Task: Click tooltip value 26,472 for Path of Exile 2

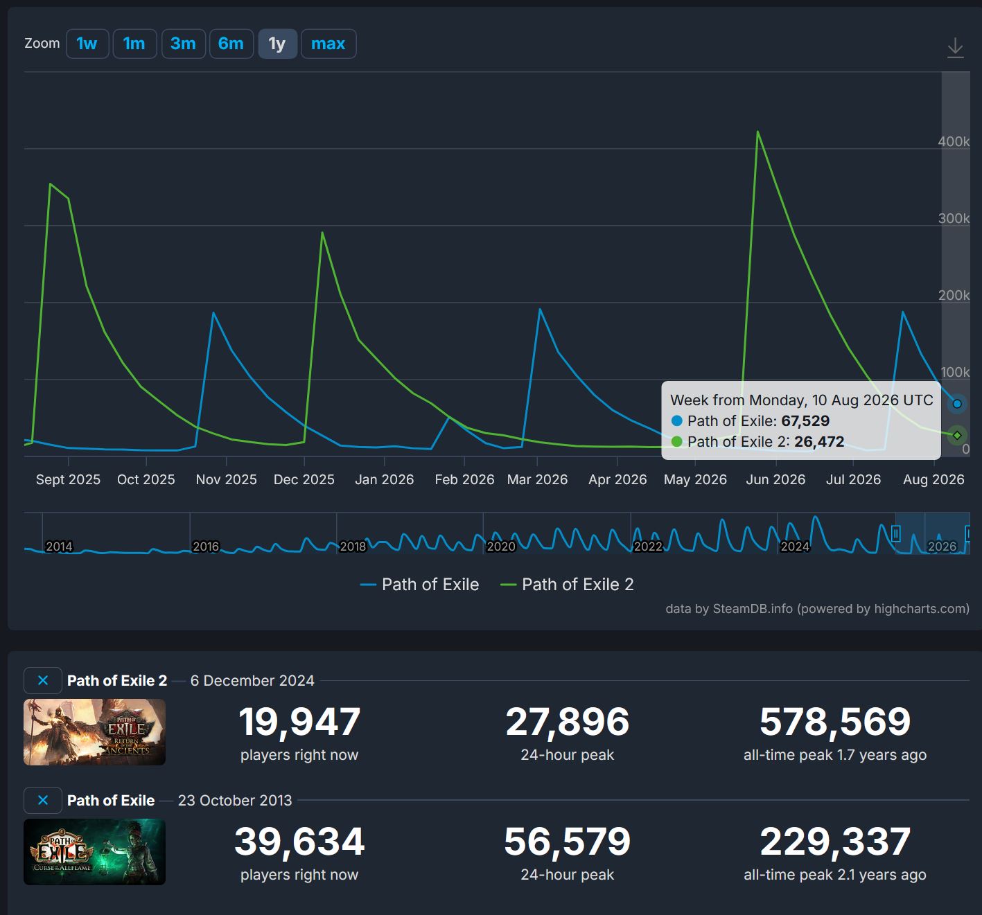Action: coord(819,442)
